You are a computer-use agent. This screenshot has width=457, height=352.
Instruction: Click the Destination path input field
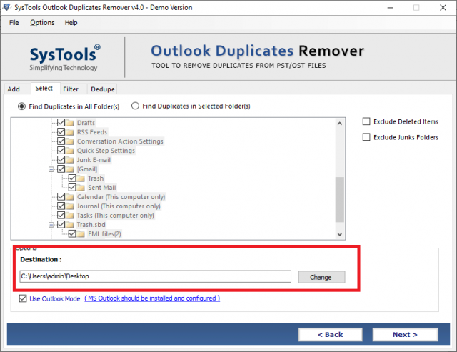(x=155, y=276)
